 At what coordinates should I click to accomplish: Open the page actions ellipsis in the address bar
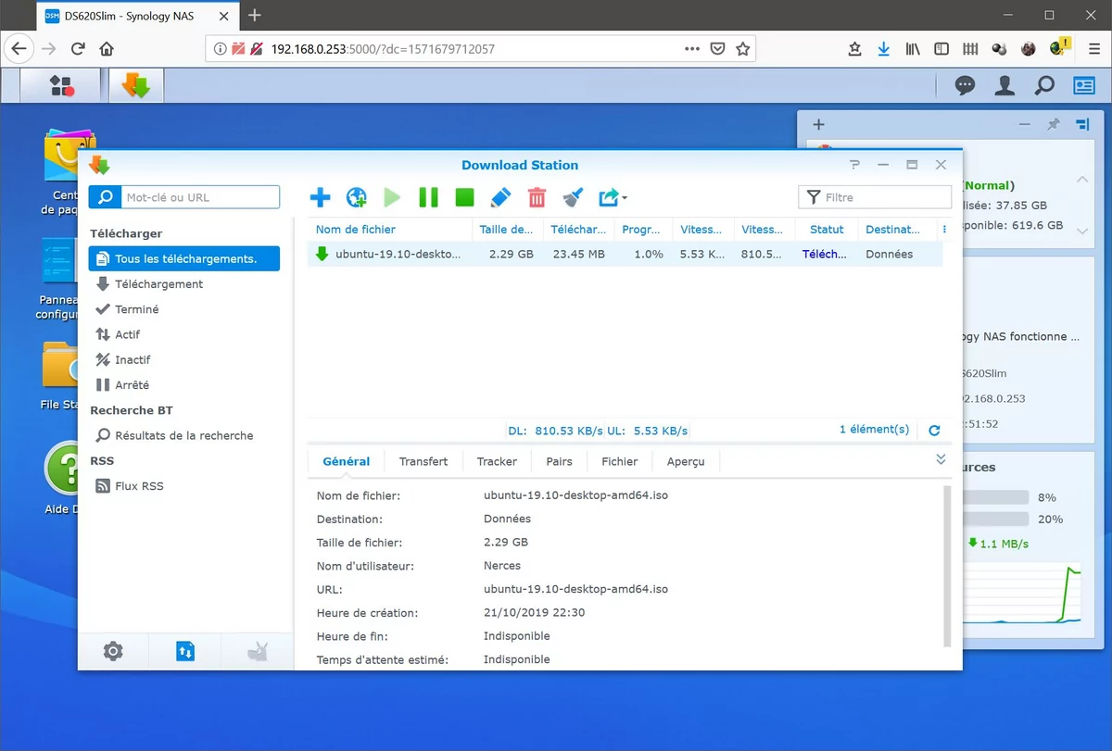click(x=692, y=49)
